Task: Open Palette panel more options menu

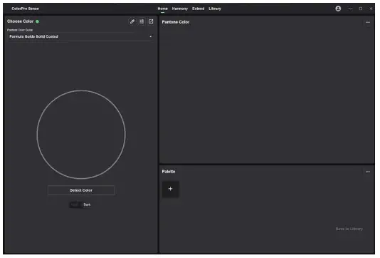Action: (x=368, y=172)
